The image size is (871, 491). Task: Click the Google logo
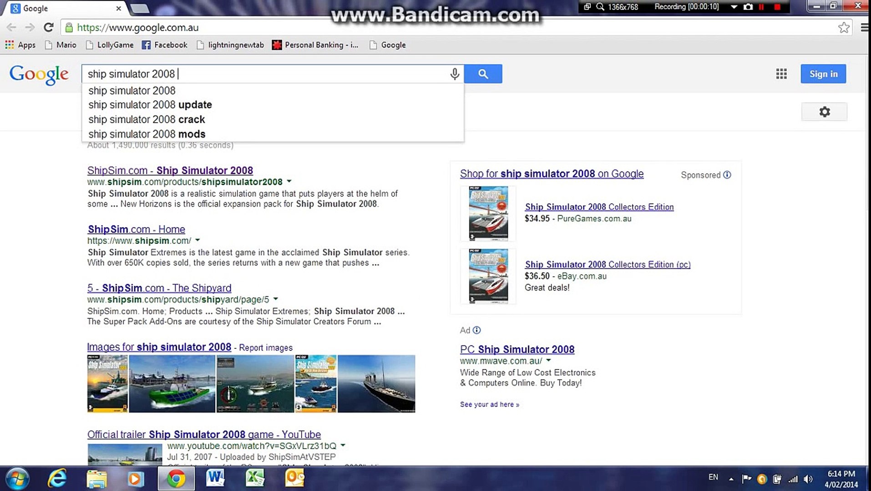coord(39,74)
